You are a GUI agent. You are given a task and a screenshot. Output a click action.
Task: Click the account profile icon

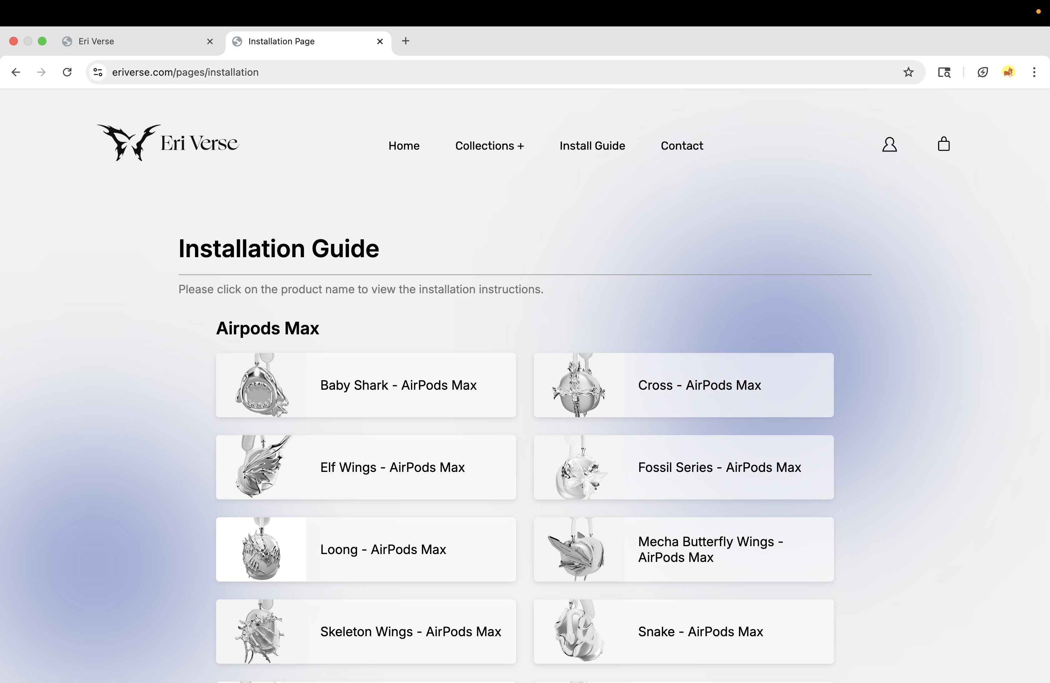point(889,145)
